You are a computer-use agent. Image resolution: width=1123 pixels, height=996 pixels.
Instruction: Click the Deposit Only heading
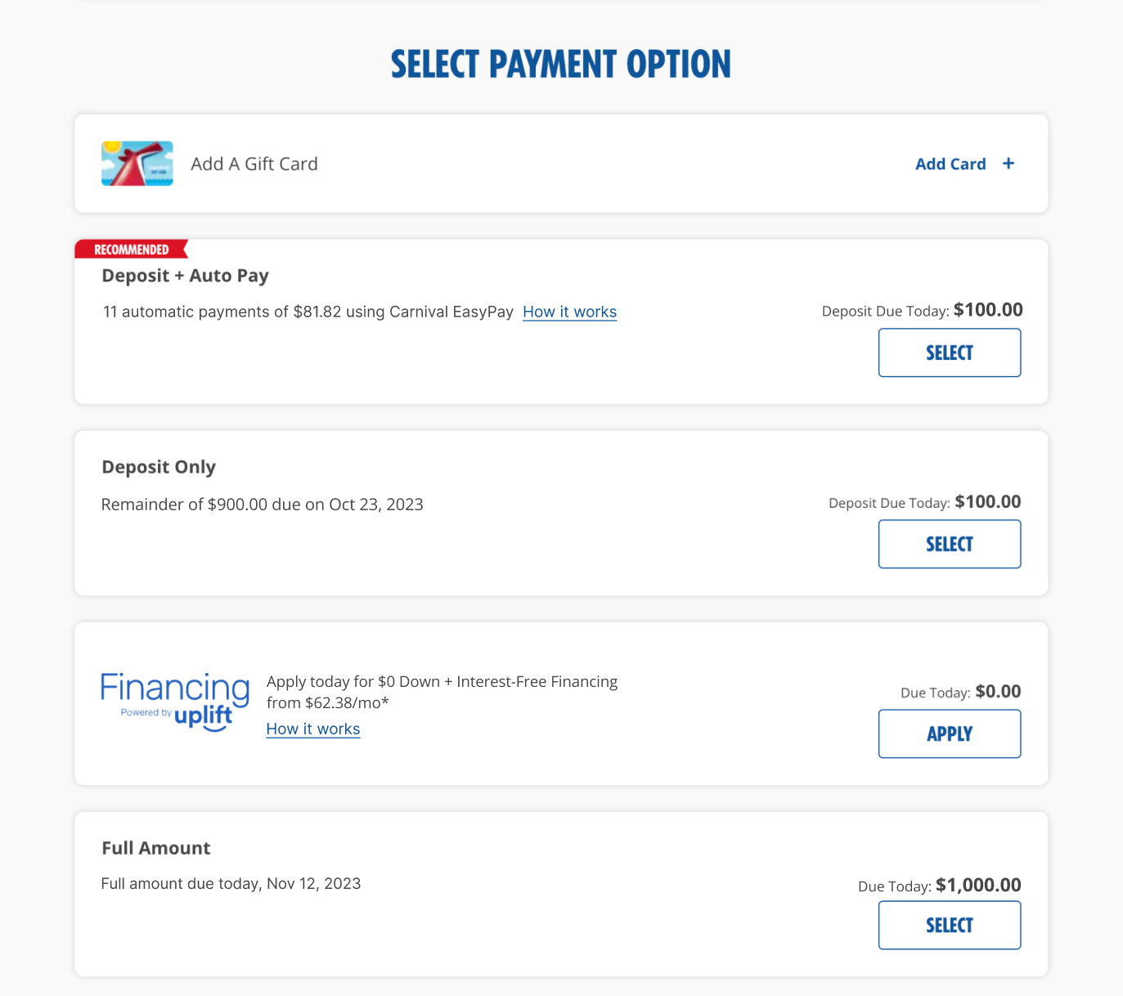pyautogui.click(x=159, y=467)
